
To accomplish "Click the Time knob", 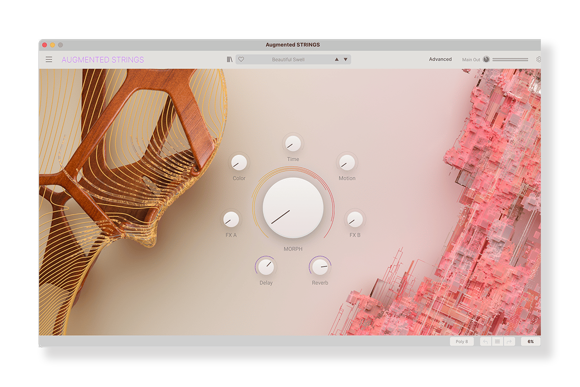I will 293,143.
